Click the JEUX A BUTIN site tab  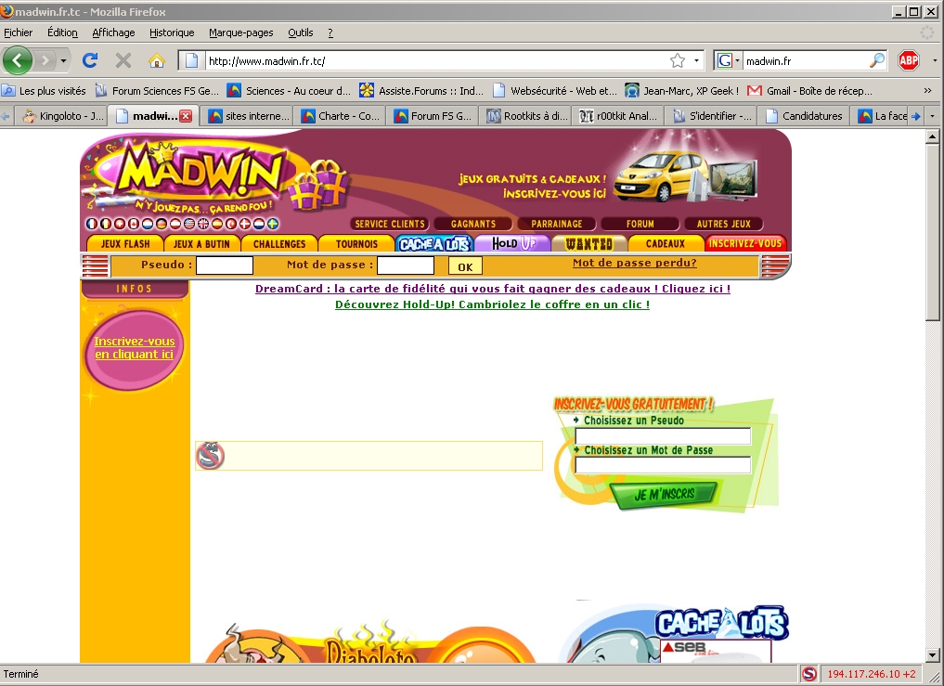point(201,243)
